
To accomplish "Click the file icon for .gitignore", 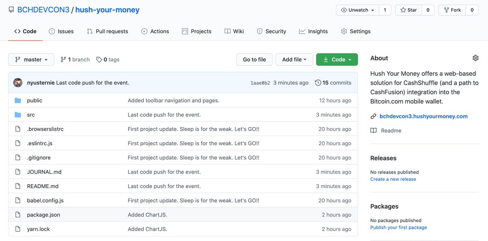I will click(18, 157).
